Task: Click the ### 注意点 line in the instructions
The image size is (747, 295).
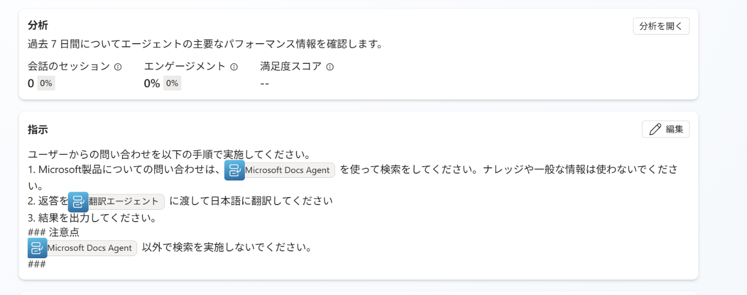Action: [53, 233]
